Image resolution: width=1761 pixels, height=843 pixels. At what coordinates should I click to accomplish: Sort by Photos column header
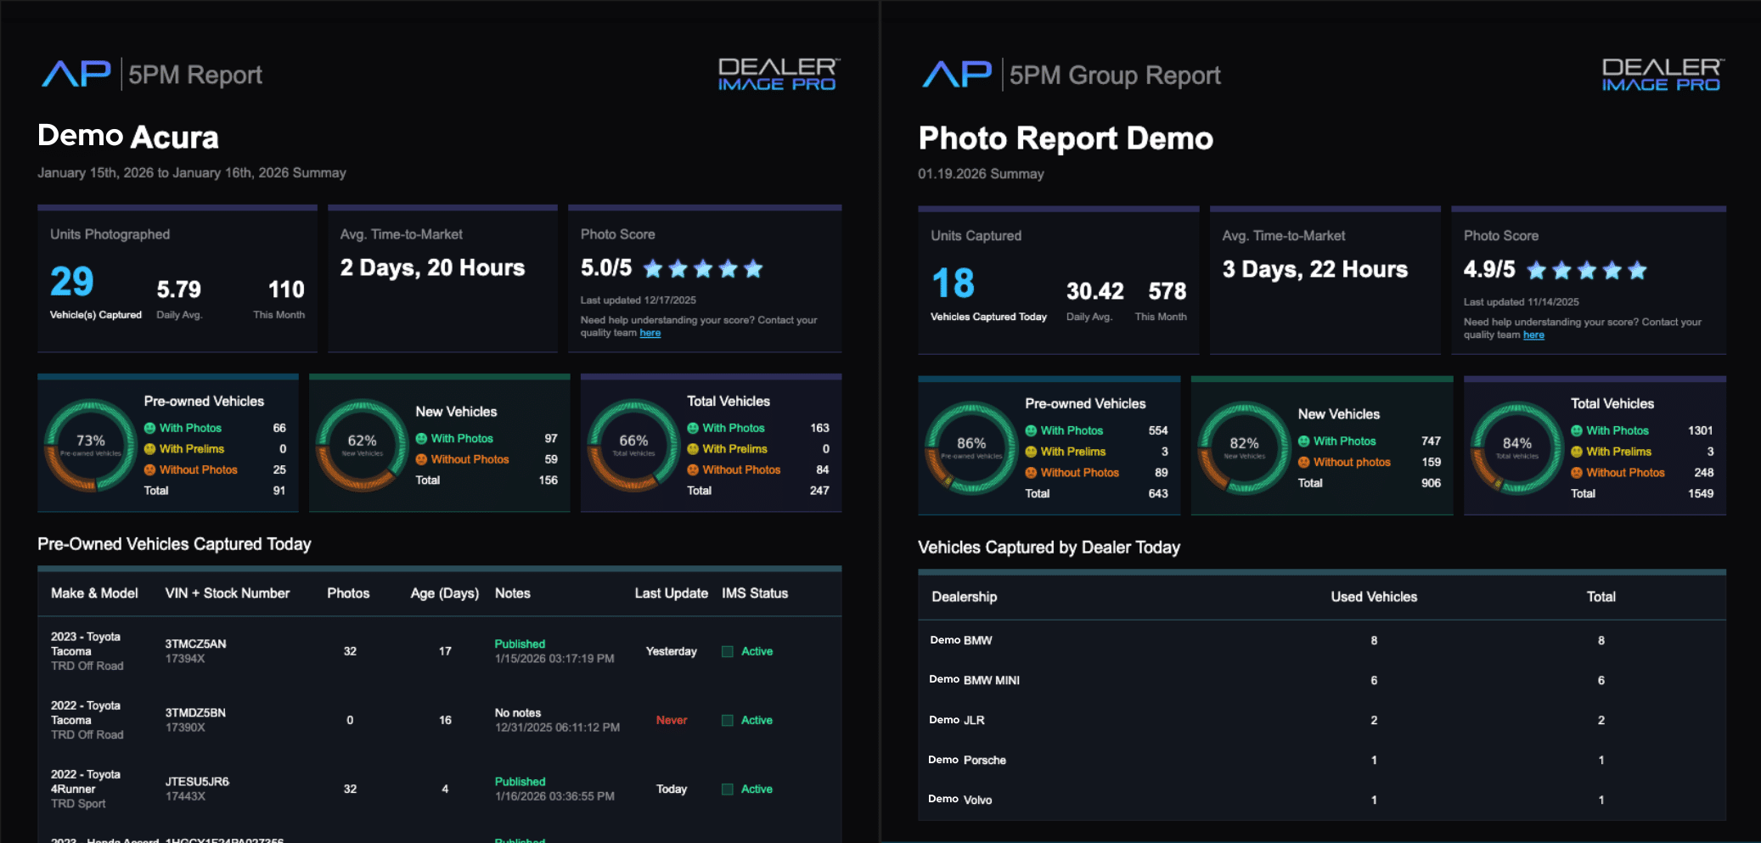348,593
